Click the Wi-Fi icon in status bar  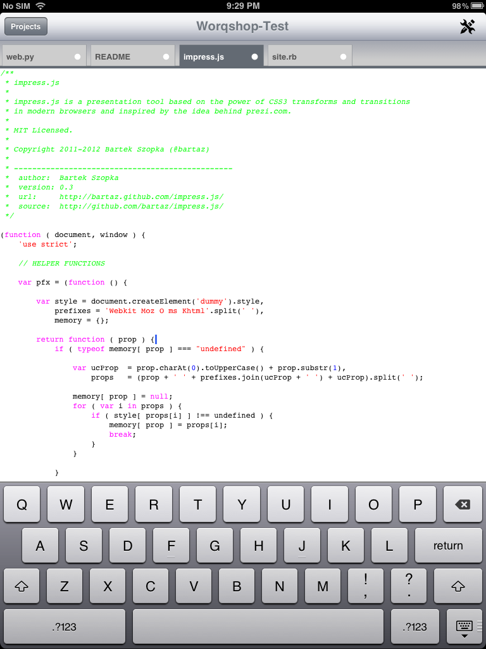[x=40, y=6]
